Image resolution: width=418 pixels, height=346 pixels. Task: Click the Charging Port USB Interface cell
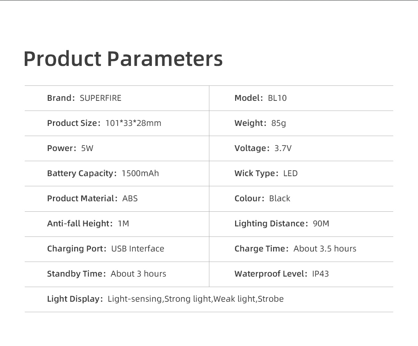(x=106, y=249)
